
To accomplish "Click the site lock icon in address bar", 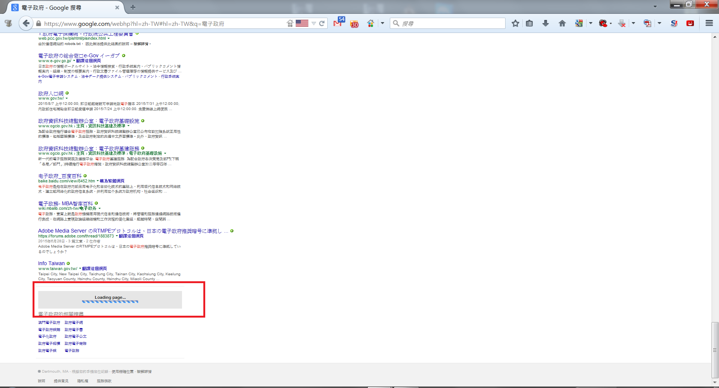I will [38, 24].
